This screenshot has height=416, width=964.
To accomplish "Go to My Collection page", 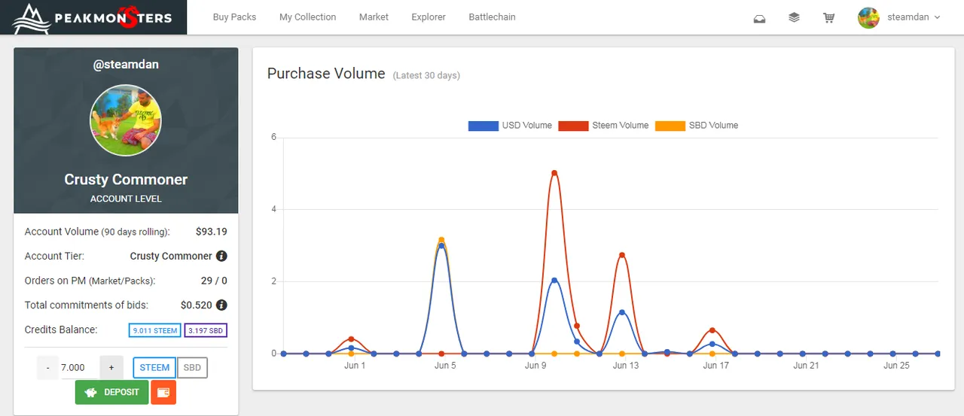I will [x=307, y=17].
